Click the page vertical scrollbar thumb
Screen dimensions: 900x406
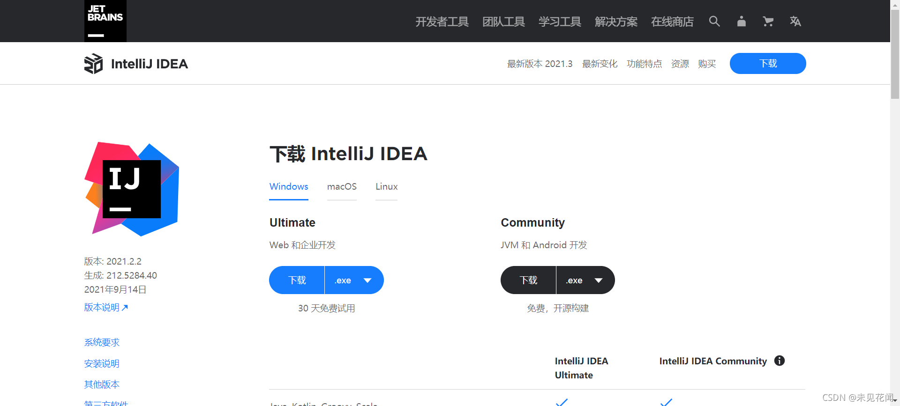[895, 54]
